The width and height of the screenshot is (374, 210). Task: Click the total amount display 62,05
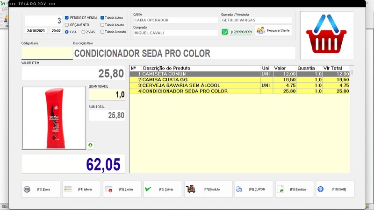[73, 164]
